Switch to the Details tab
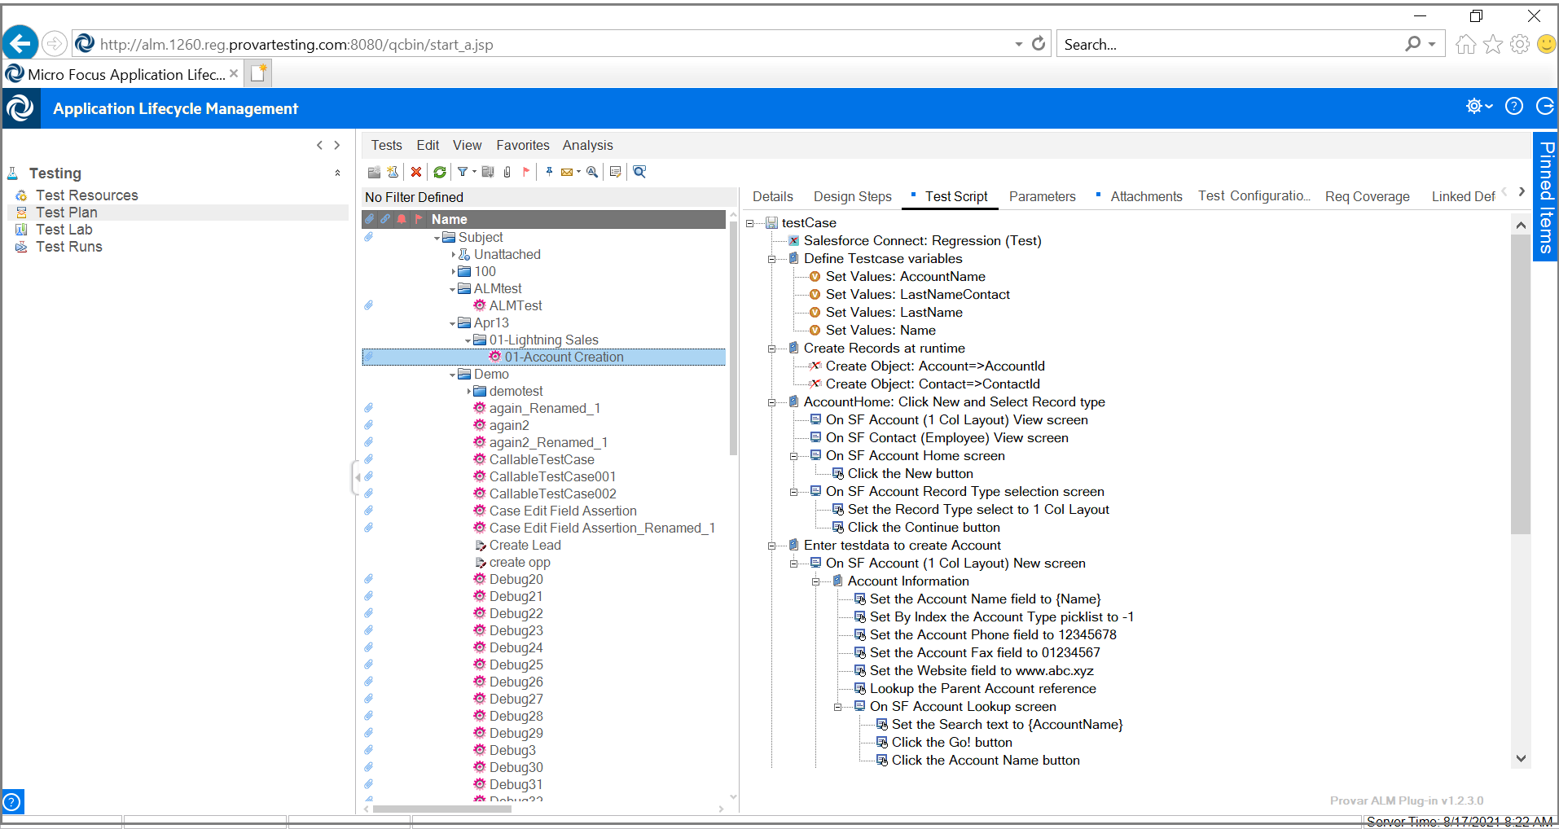 (772, 196)
